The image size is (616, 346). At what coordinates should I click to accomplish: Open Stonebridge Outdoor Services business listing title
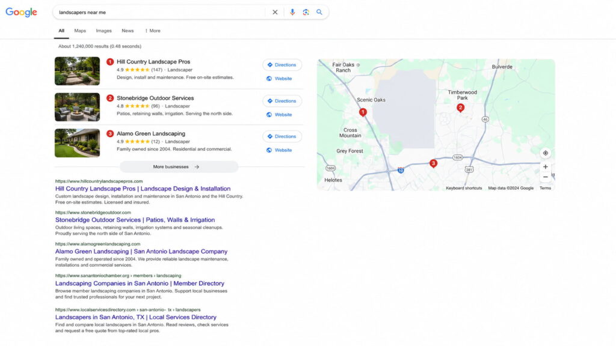155,98
